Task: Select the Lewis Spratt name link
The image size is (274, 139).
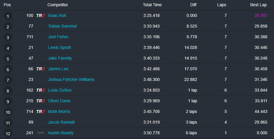Action: tap(60, 47)
